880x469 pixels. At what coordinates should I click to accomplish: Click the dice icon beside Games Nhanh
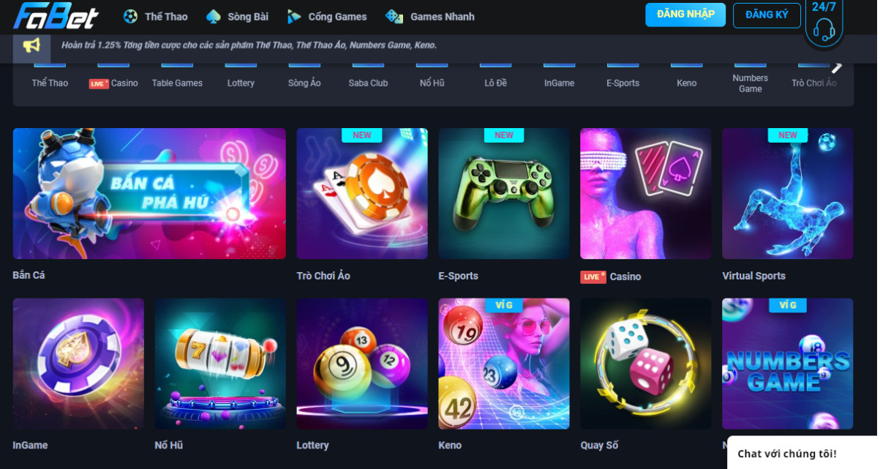[x=394, y=16]
